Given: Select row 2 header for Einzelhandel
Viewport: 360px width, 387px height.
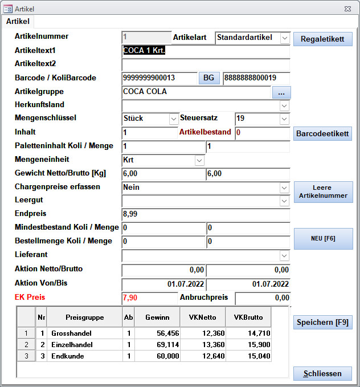Looking at the screenshot, I should [26, 344].
